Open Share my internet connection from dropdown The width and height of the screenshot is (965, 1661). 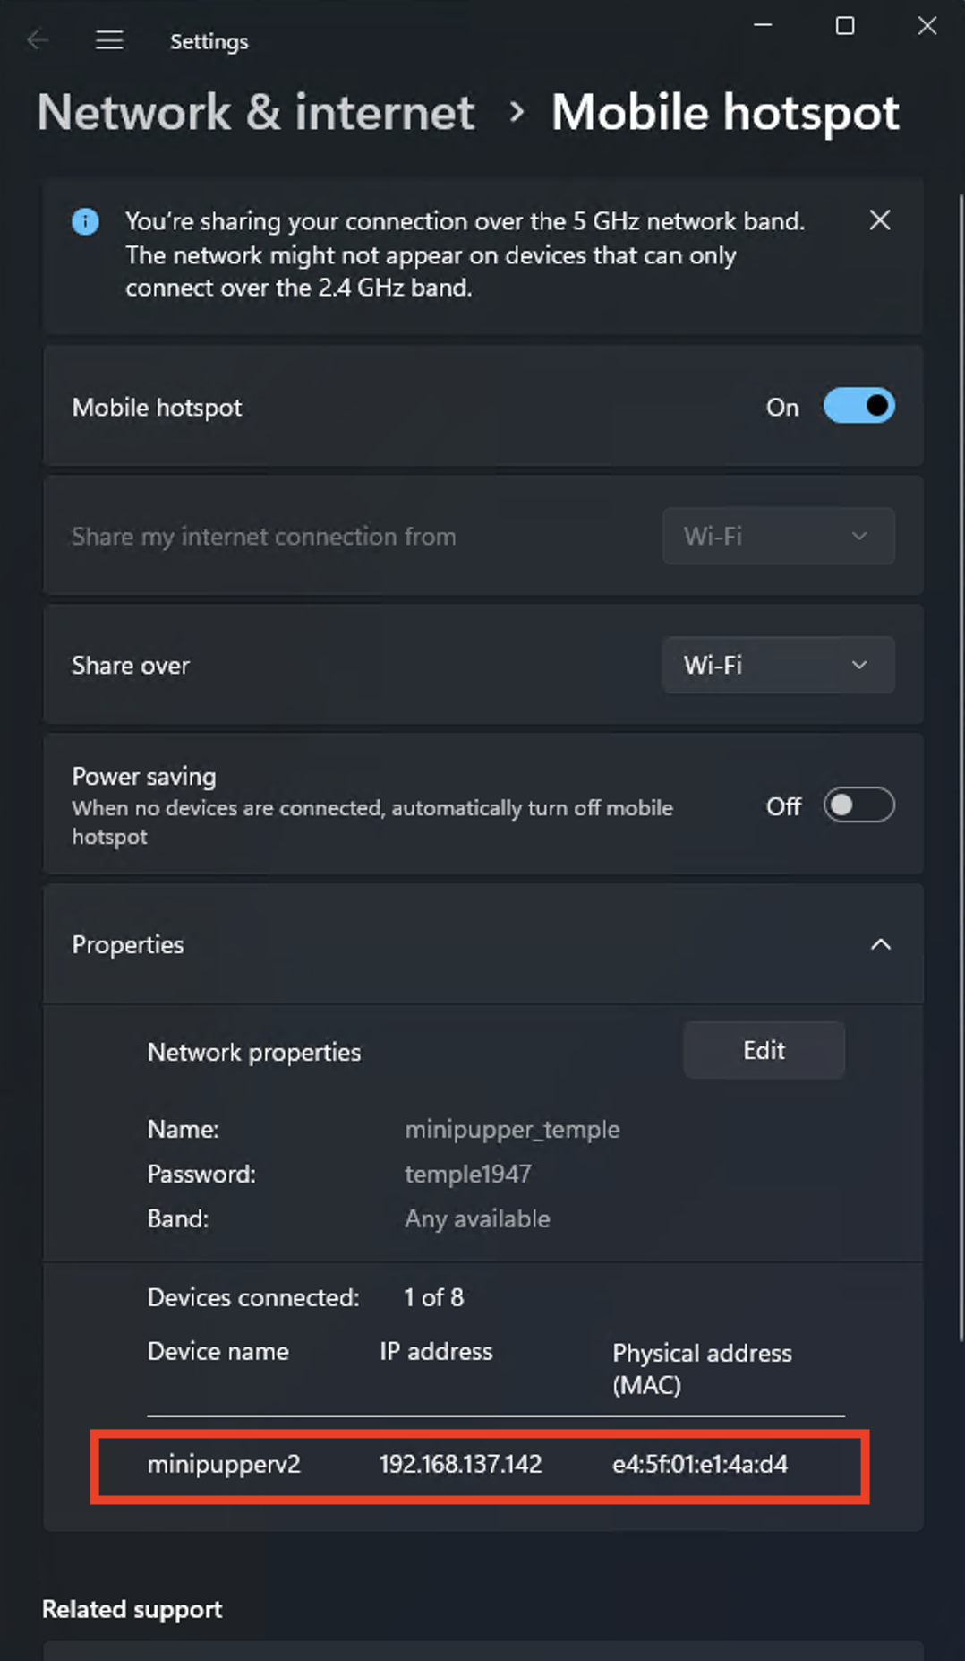click(777, 536)
